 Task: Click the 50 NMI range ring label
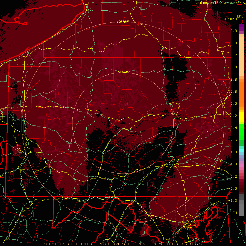click(x=123, y=72)
